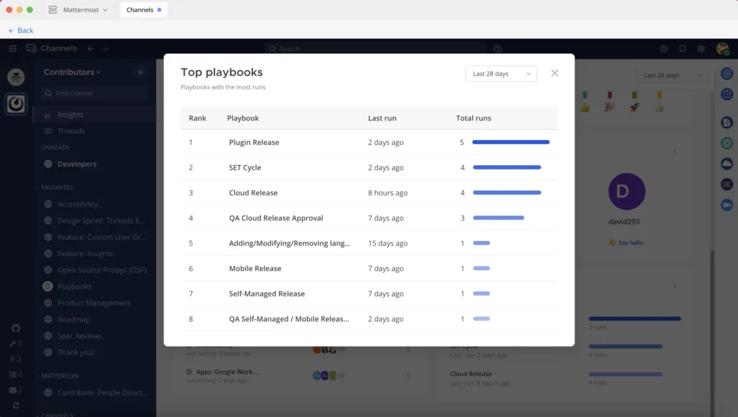Image resolution: width=738 pixels, height=417 pixels.
Task: Click the Search field
Action: (375, 48)
